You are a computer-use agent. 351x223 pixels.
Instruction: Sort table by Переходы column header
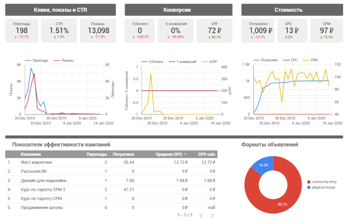point(97,154)
